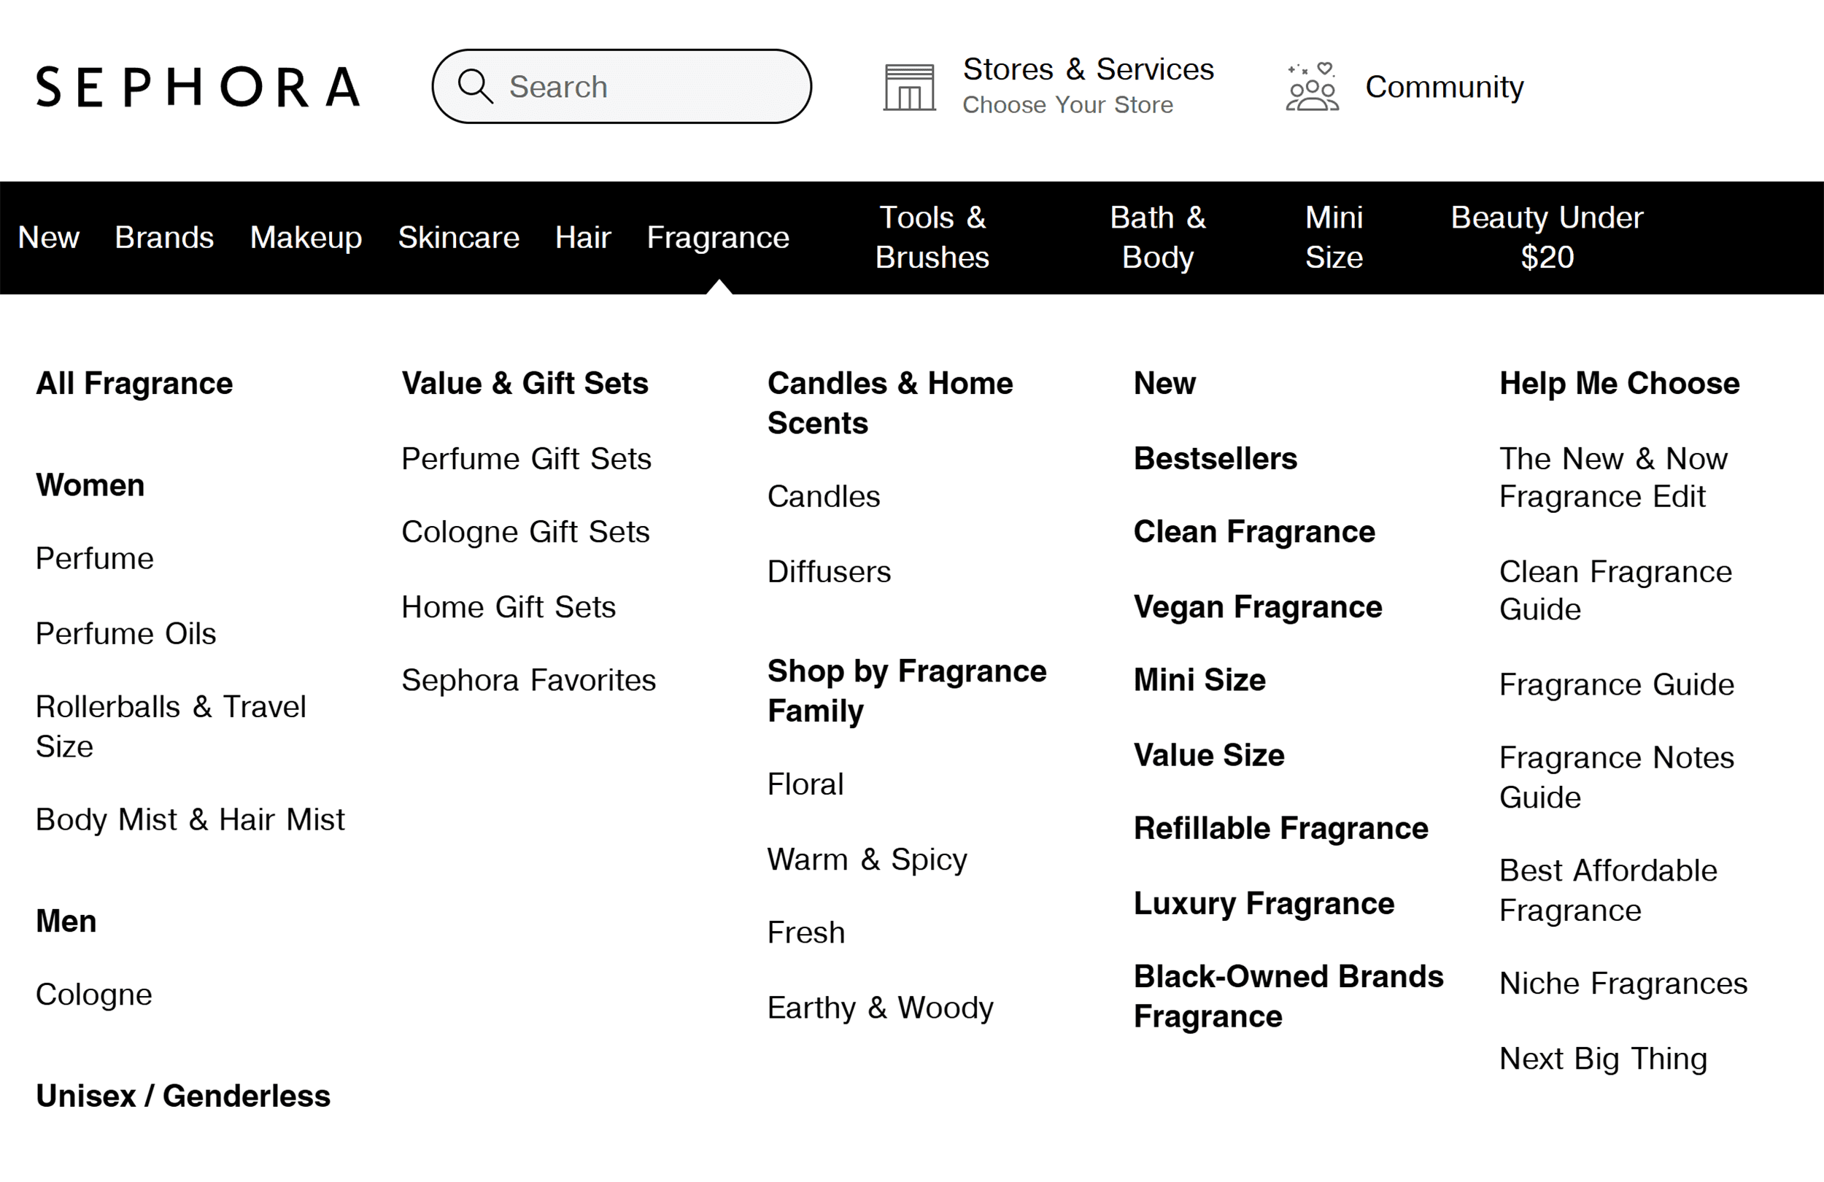The image size is (1824, 1182).
Task: Open Mini Size nav menu item
Action: point(1334,238)
